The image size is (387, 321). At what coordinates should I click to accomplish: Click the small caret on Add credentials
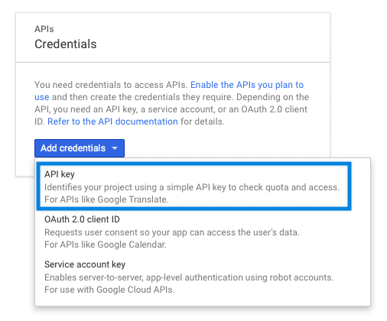[x=115, y=148]
